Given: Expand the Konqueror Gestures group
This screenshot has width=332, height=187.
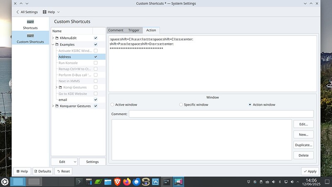Looking at the screenshot, I should 53,106.
